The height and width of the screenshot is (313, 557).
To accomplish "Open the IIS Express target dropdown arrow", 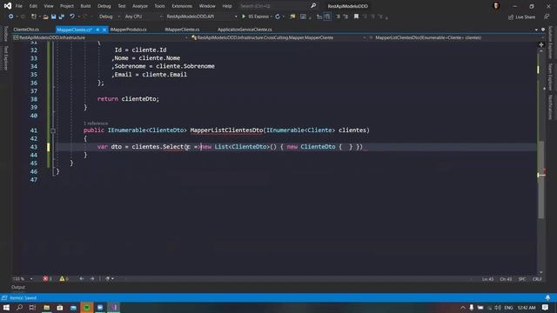I will (x=272, y=17).
